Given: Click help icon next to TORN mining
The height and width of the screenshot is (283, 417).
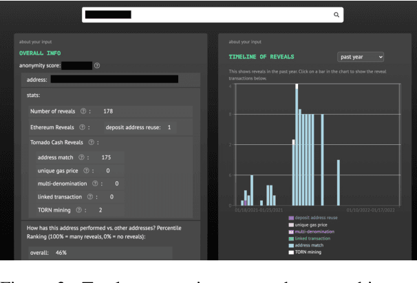Looking at the screenshot, I should click(80, 210).
